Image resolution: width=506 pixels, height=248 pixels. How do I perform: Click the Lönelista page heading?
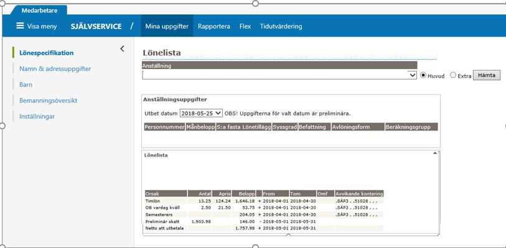point(161,53)
